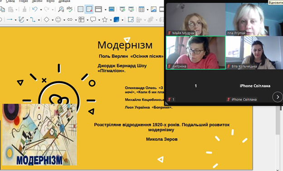Choose the double Block Arrows tool
Viewport: 283px width, 171px height.
coord(70,19)
